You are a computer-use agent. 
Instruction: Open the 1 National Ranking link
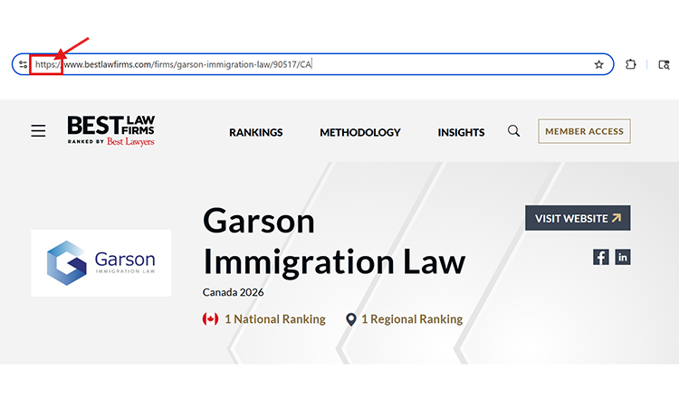click(x=275, y=319)
